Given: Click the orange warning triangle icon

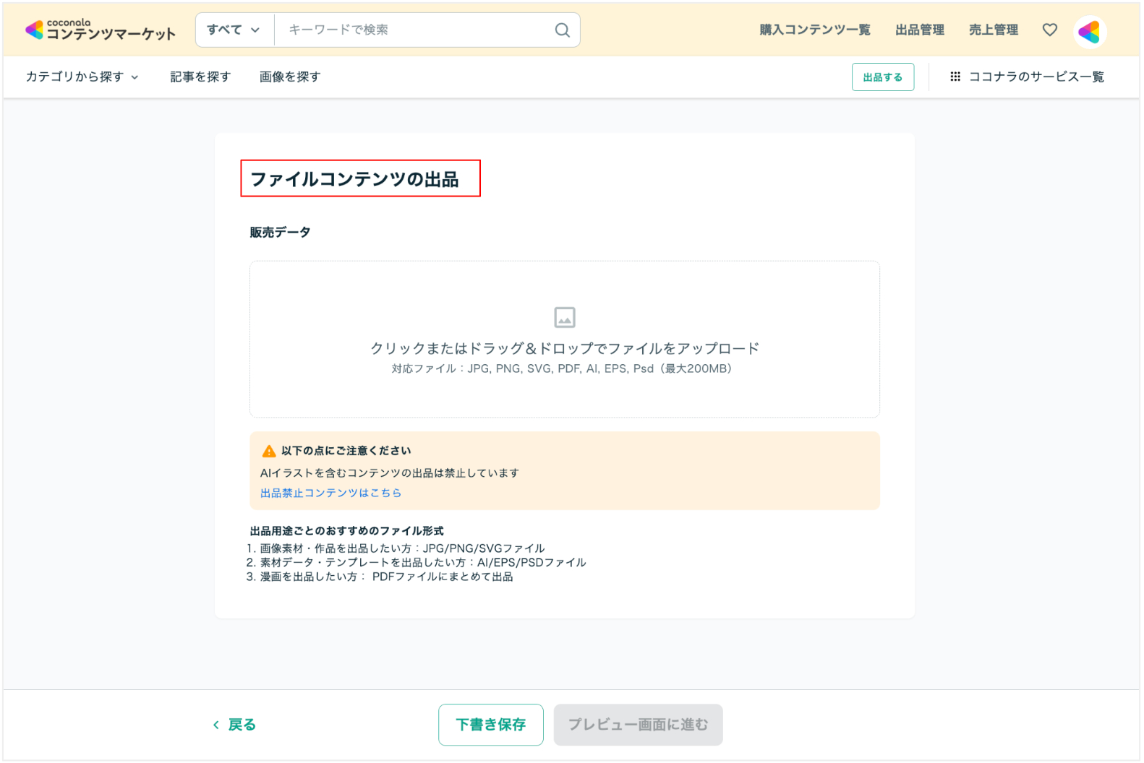Looking at the screenshot, I should click(x=269, y=451).
